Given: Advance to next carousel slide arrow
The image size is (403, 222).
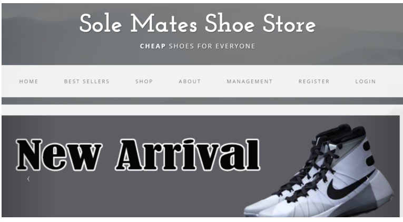Looking at the screenshot, I should pyautogui.click(x=368, y=179).
